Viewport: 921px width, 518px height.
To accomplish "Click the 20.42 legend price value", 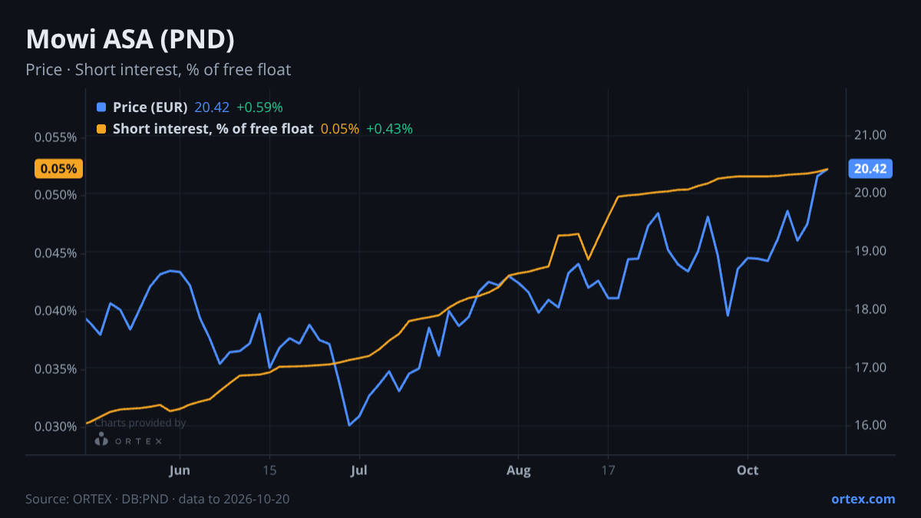I will coord(212,107).
